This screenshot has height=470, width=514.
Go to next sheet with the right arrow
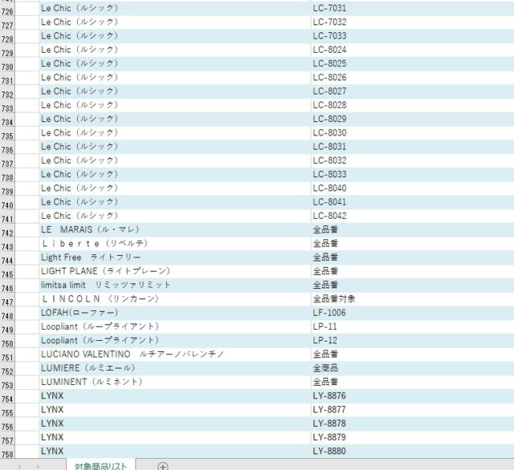pyautogui.click(x=38, y=467)
